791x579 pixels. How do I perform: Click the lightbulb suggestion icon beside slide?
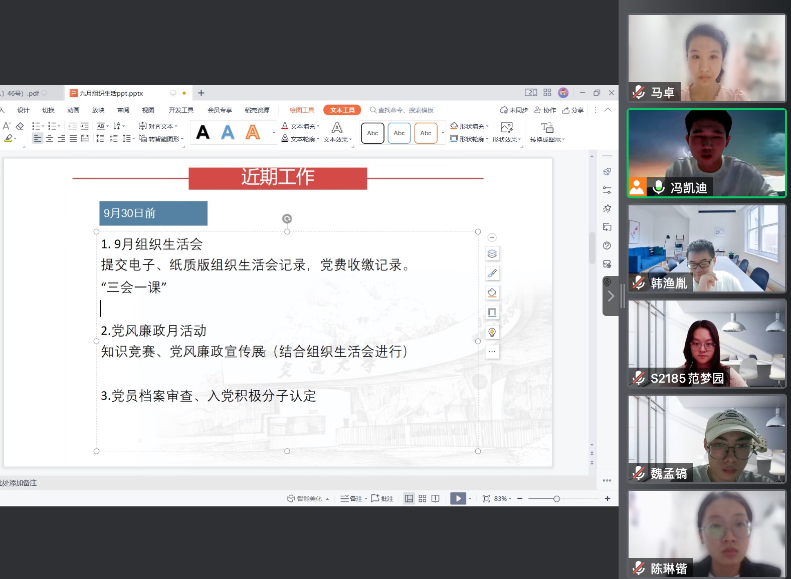point(492,332)
